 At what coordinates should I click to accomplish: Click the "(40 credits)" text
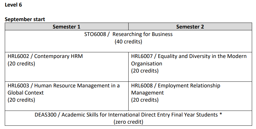click(128, 42)
